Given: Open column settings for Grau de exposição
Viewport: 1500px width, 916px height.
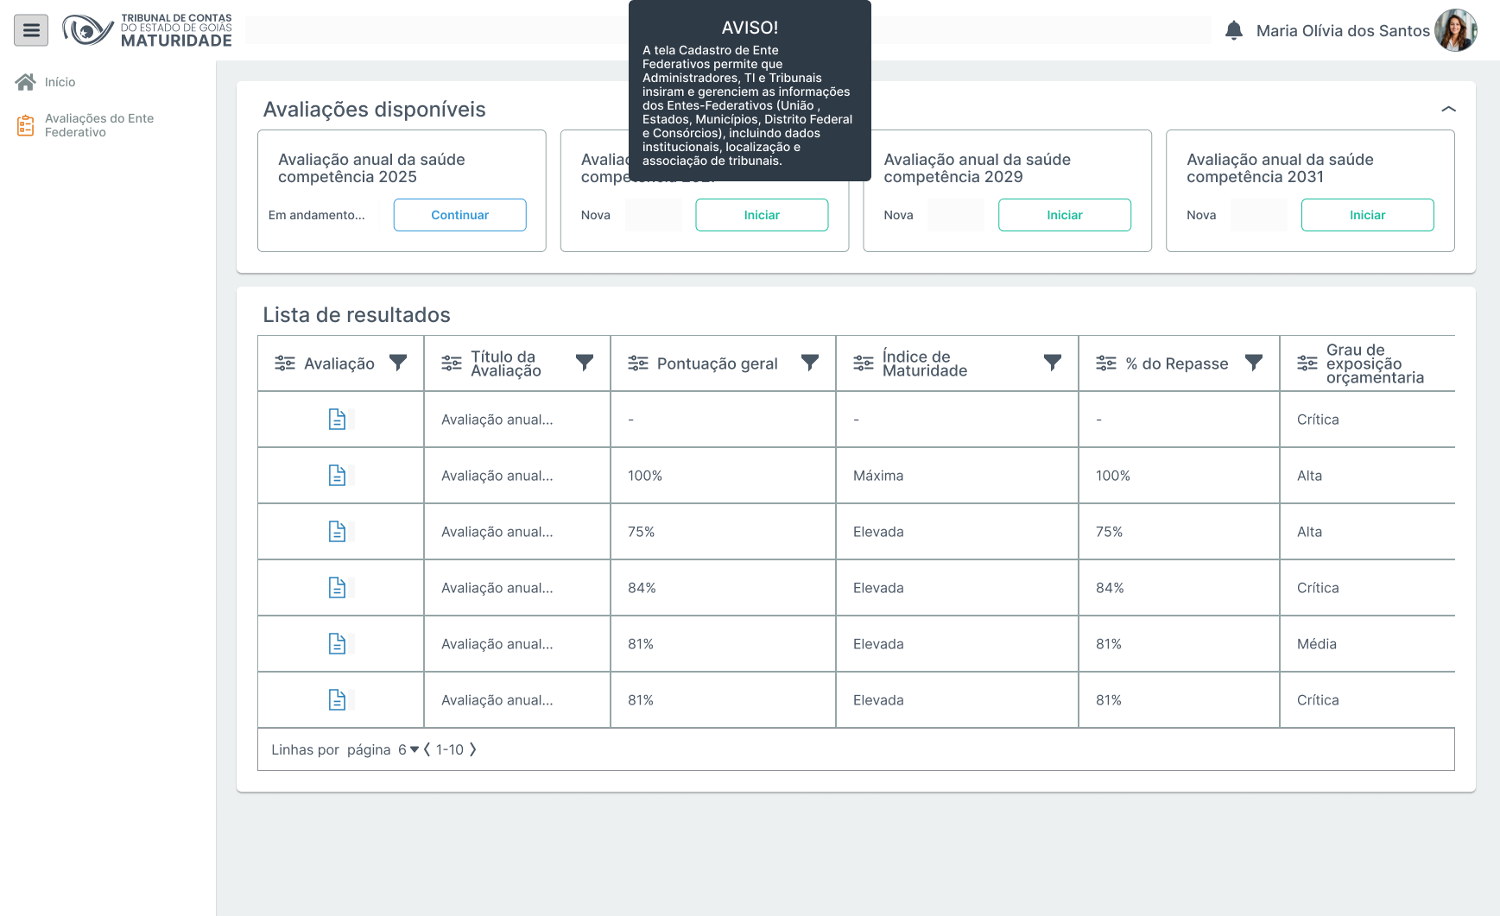Looking at the screenshot, I should tap(1307, 363).
